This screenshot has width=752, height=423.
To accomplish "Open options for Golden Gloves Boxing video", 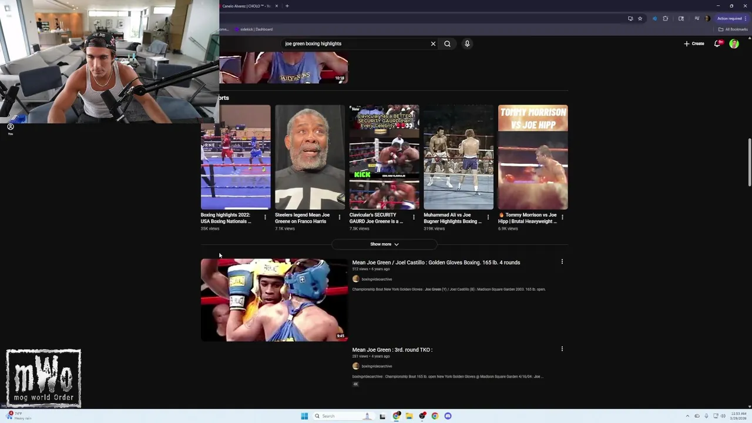I will click(x=562, y=262).
